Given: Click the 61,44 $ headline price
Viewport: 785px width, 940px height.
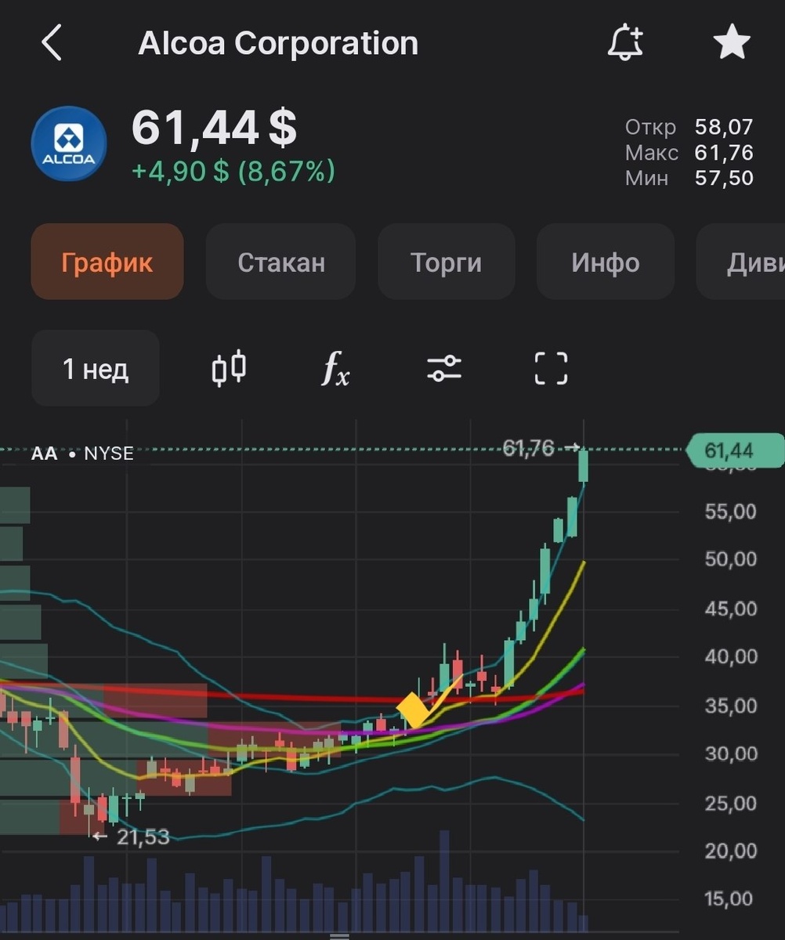Looking at the screenshot, I should click(214, 128).
